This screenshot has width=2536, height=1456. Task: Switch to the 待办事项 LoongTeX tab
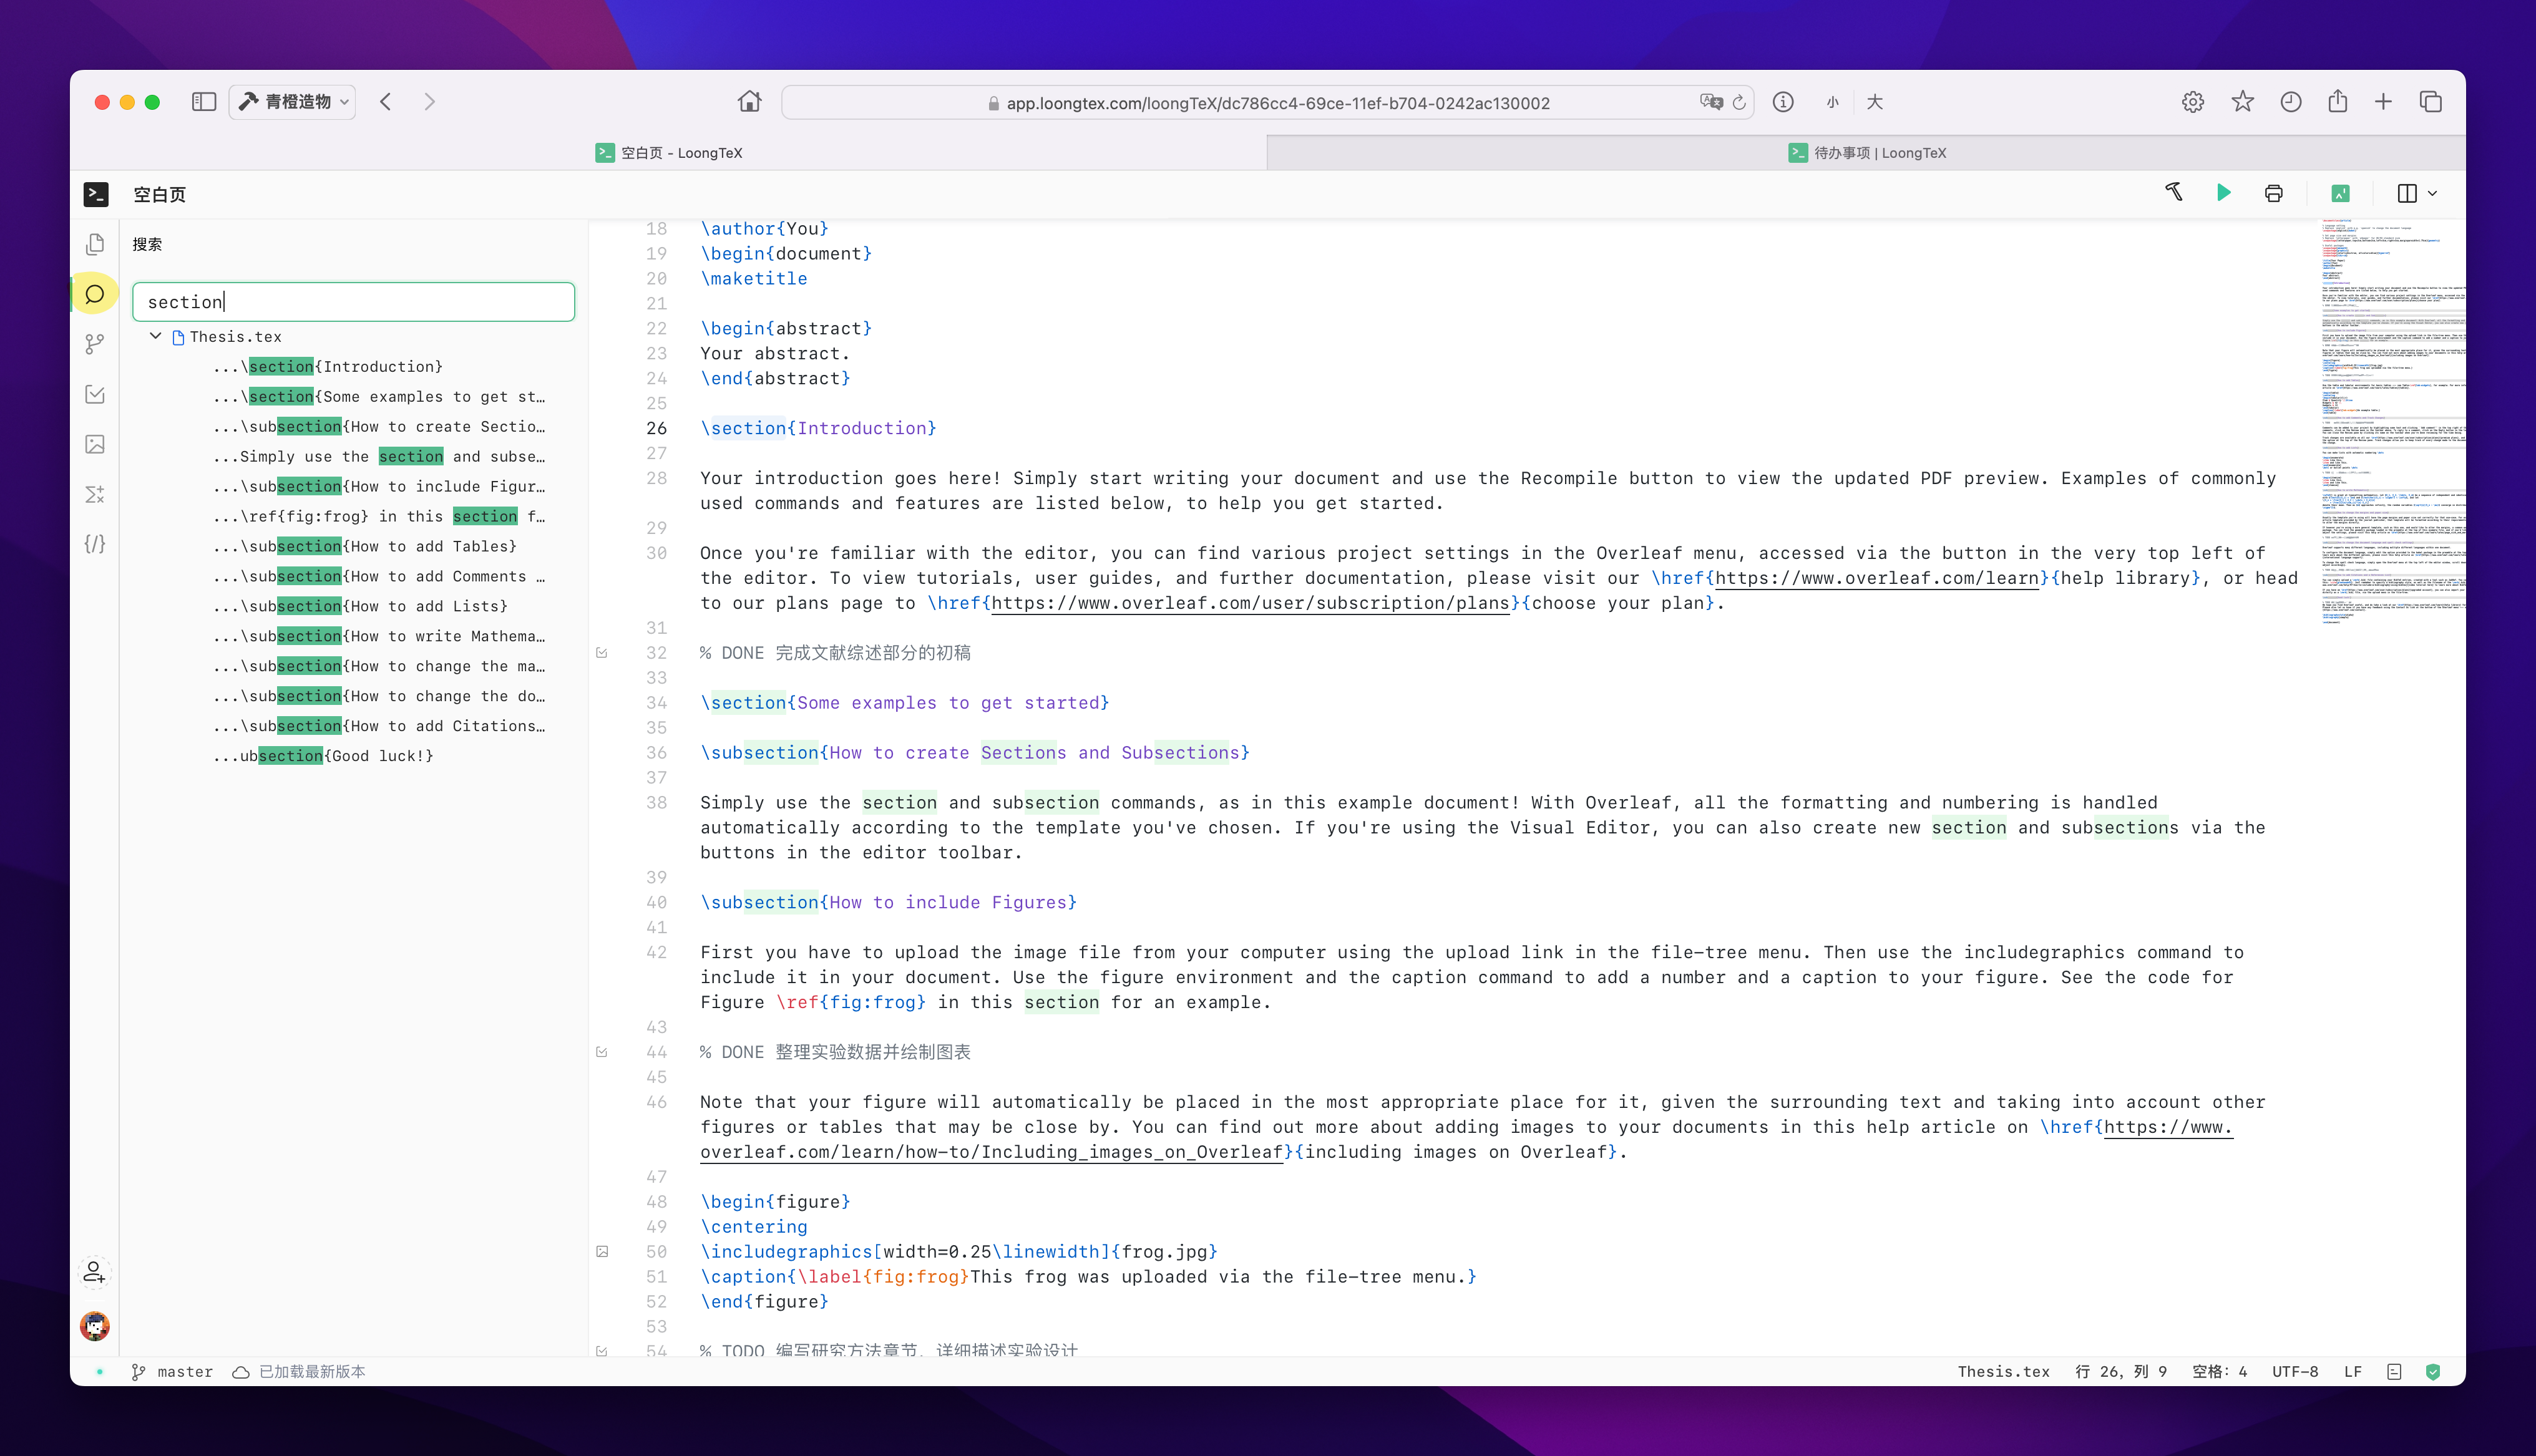(1866, 153)
